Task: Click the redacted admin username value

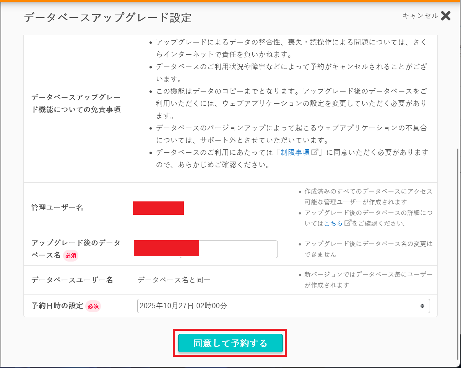Action: pos(158,208)
